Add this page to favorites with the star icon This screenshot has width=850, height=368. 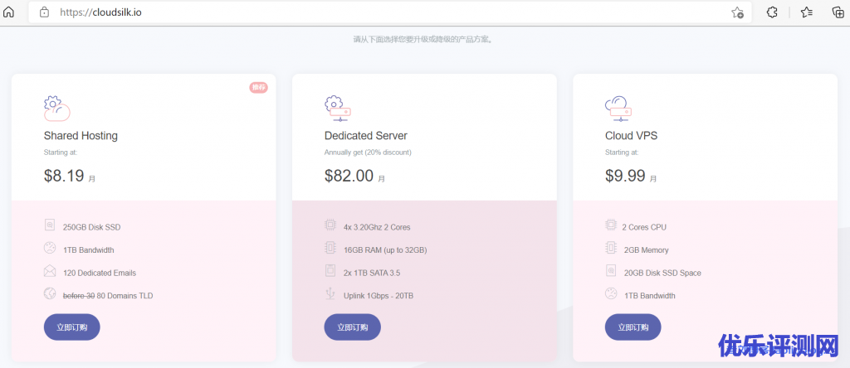(737, 12)
